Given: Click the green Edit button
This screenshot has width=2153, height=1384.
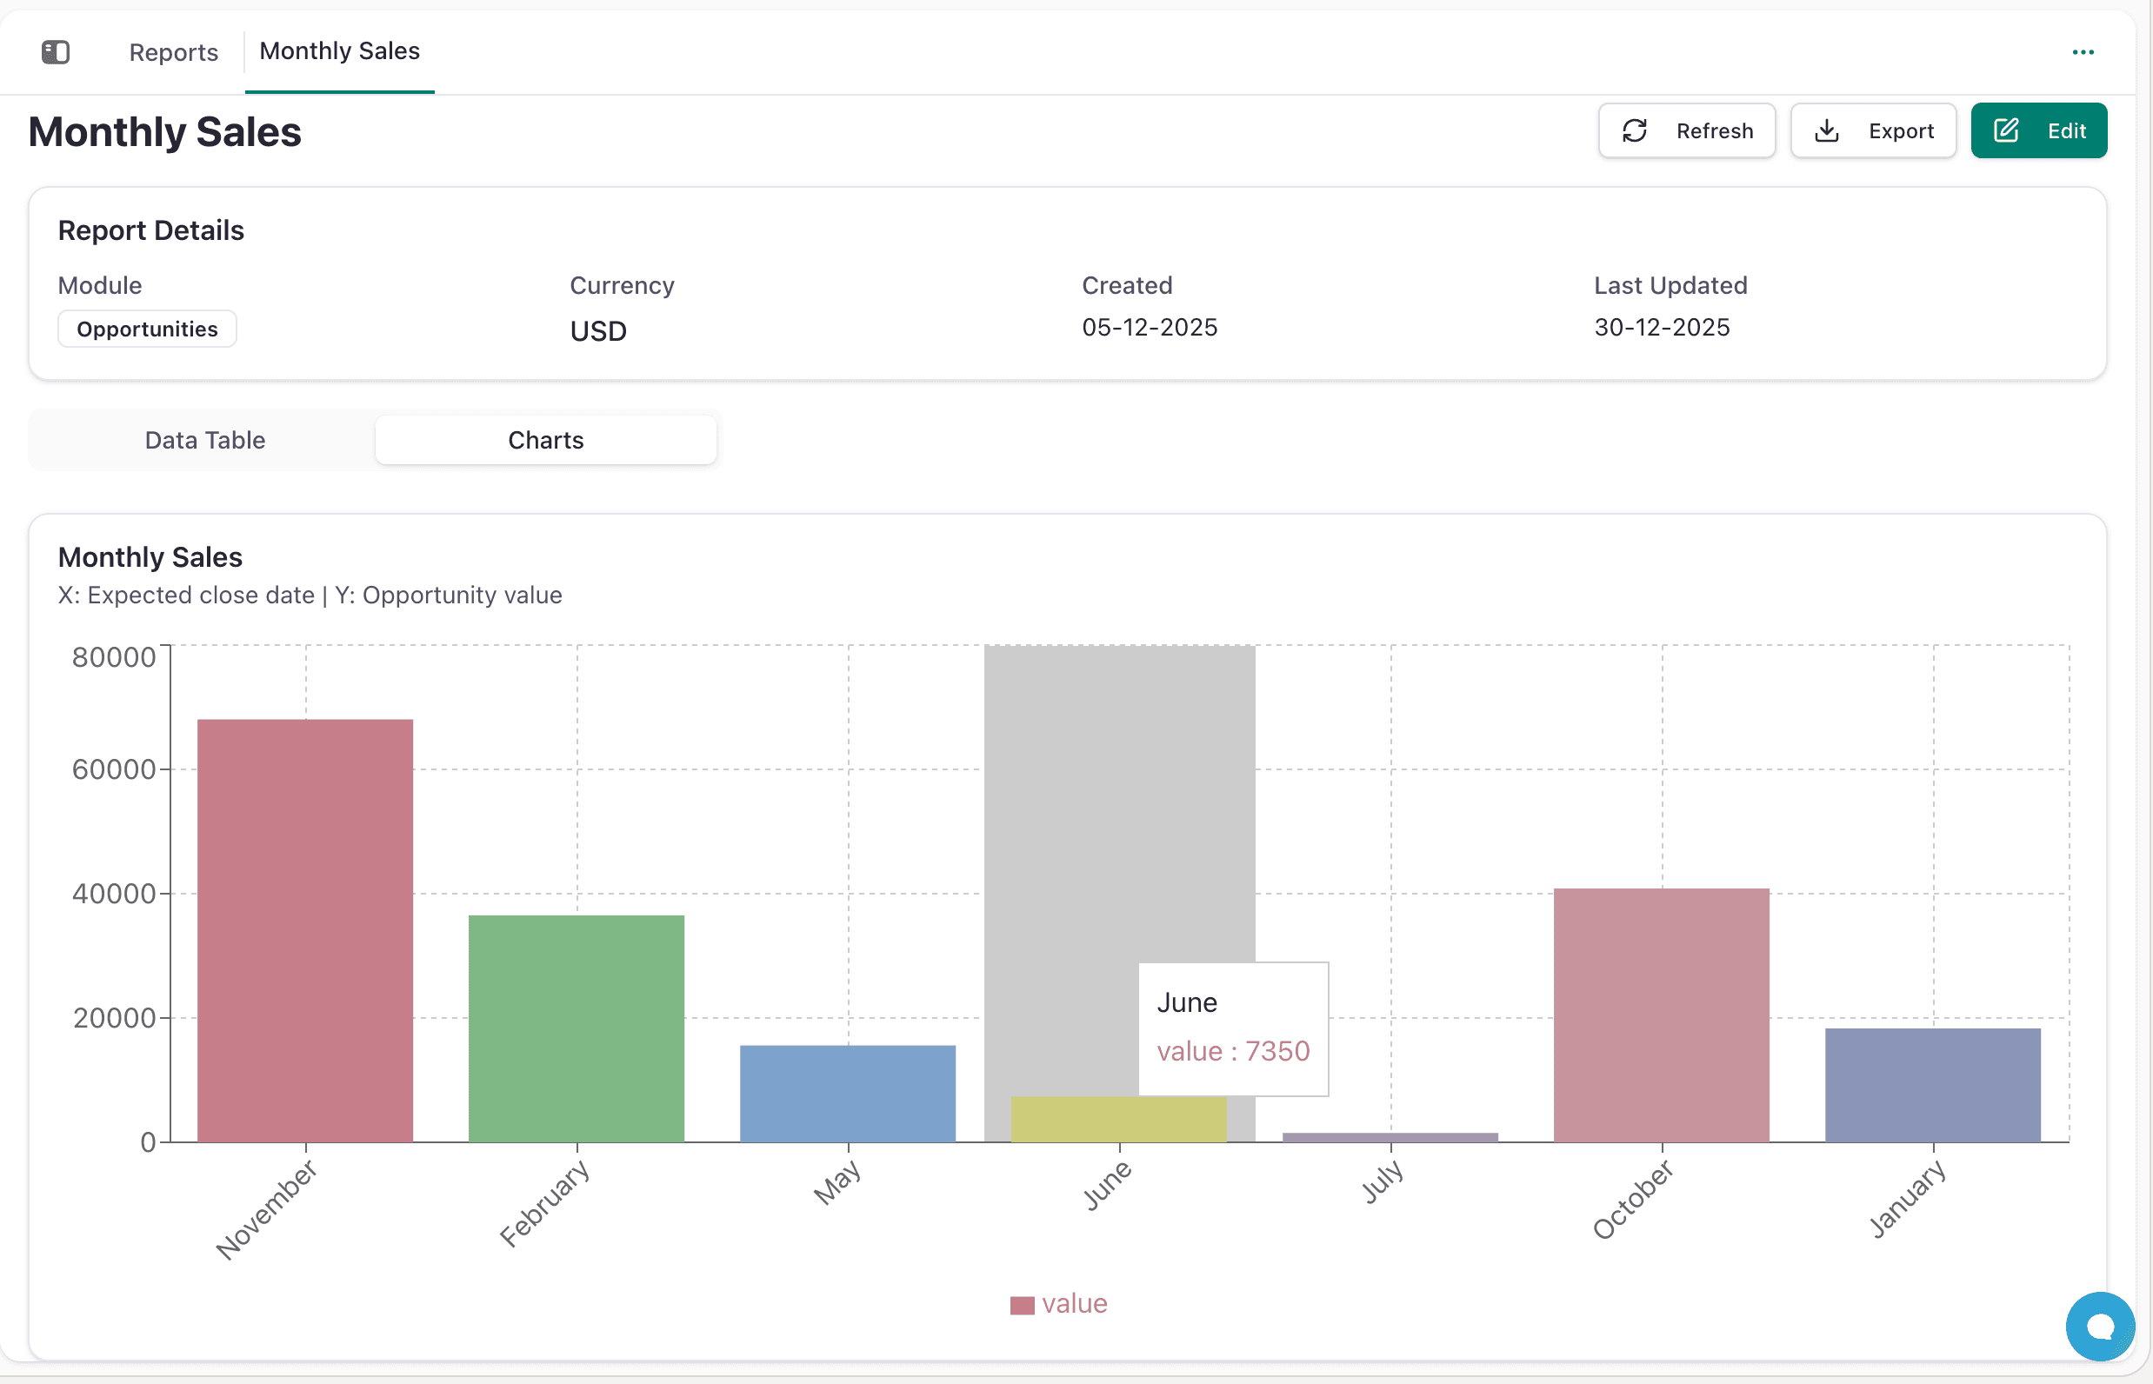Looking at the screenshot, I should pyautogui.click(x=2038, y=130).
